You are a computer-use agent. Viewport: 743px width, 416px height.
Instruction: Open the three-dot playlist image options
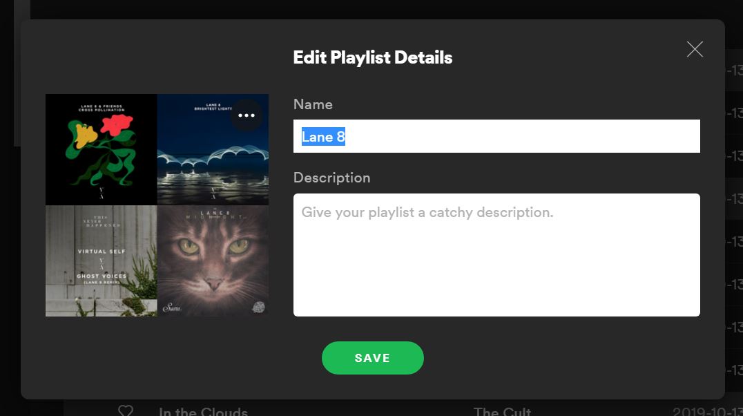[247, 115]
